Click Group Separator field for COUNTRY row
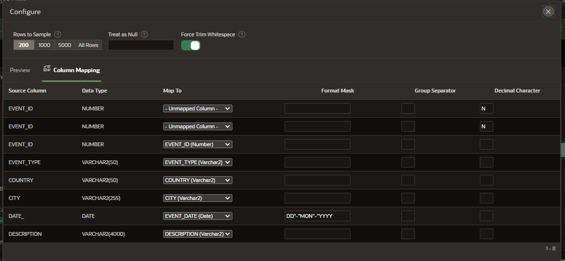 [x=408, y=180]
